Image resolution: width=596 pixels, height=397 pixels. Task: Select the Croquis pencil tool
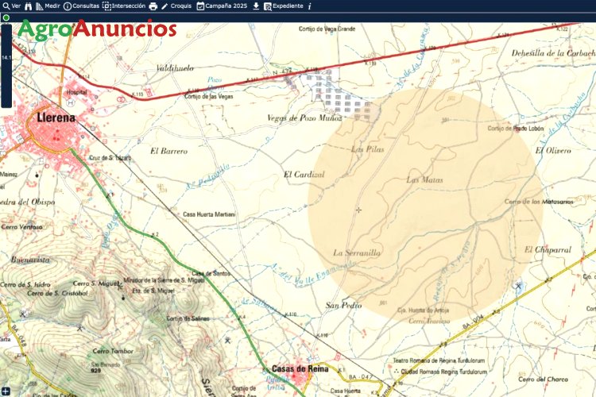176,6
